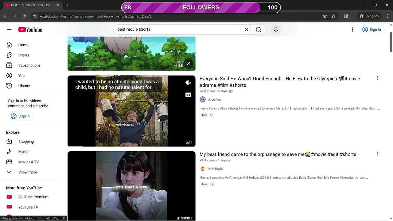Open a new browser tab with plus
Screen dimensions: 393x221
[x=68, y=5]
